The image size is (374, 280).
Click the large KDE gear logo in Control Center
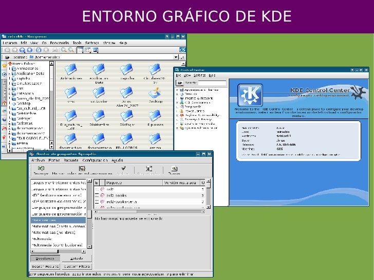pos(250,95)
